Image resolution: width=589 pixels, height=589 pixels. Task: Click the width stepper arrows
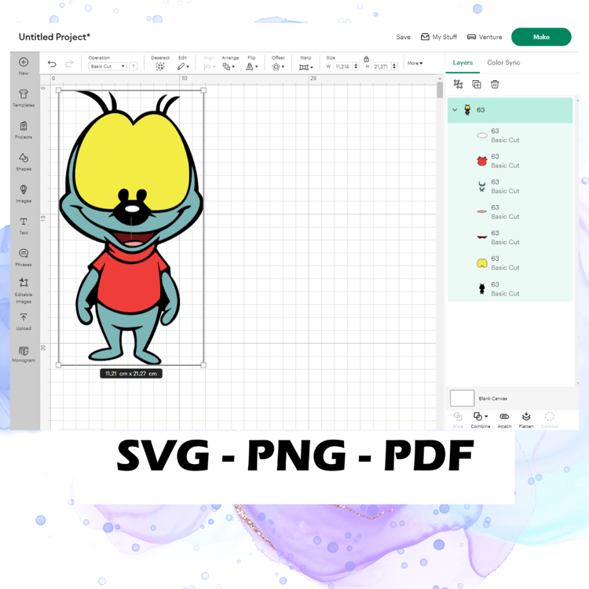(x=356, y=66)
